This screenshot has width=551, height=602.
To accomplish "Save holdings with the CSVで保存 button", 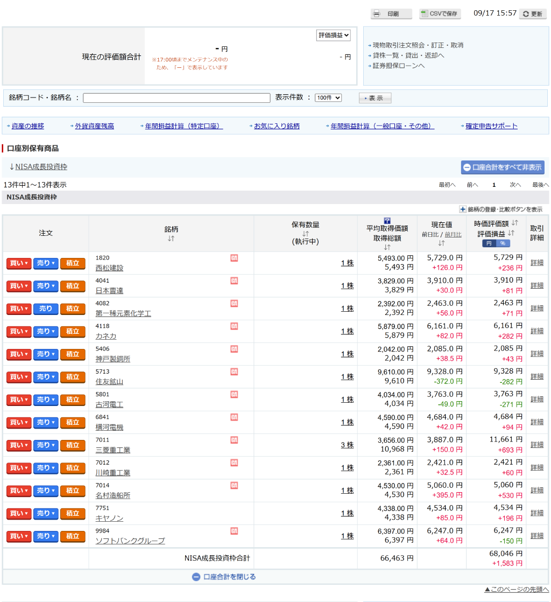I will tap(440, 14).
